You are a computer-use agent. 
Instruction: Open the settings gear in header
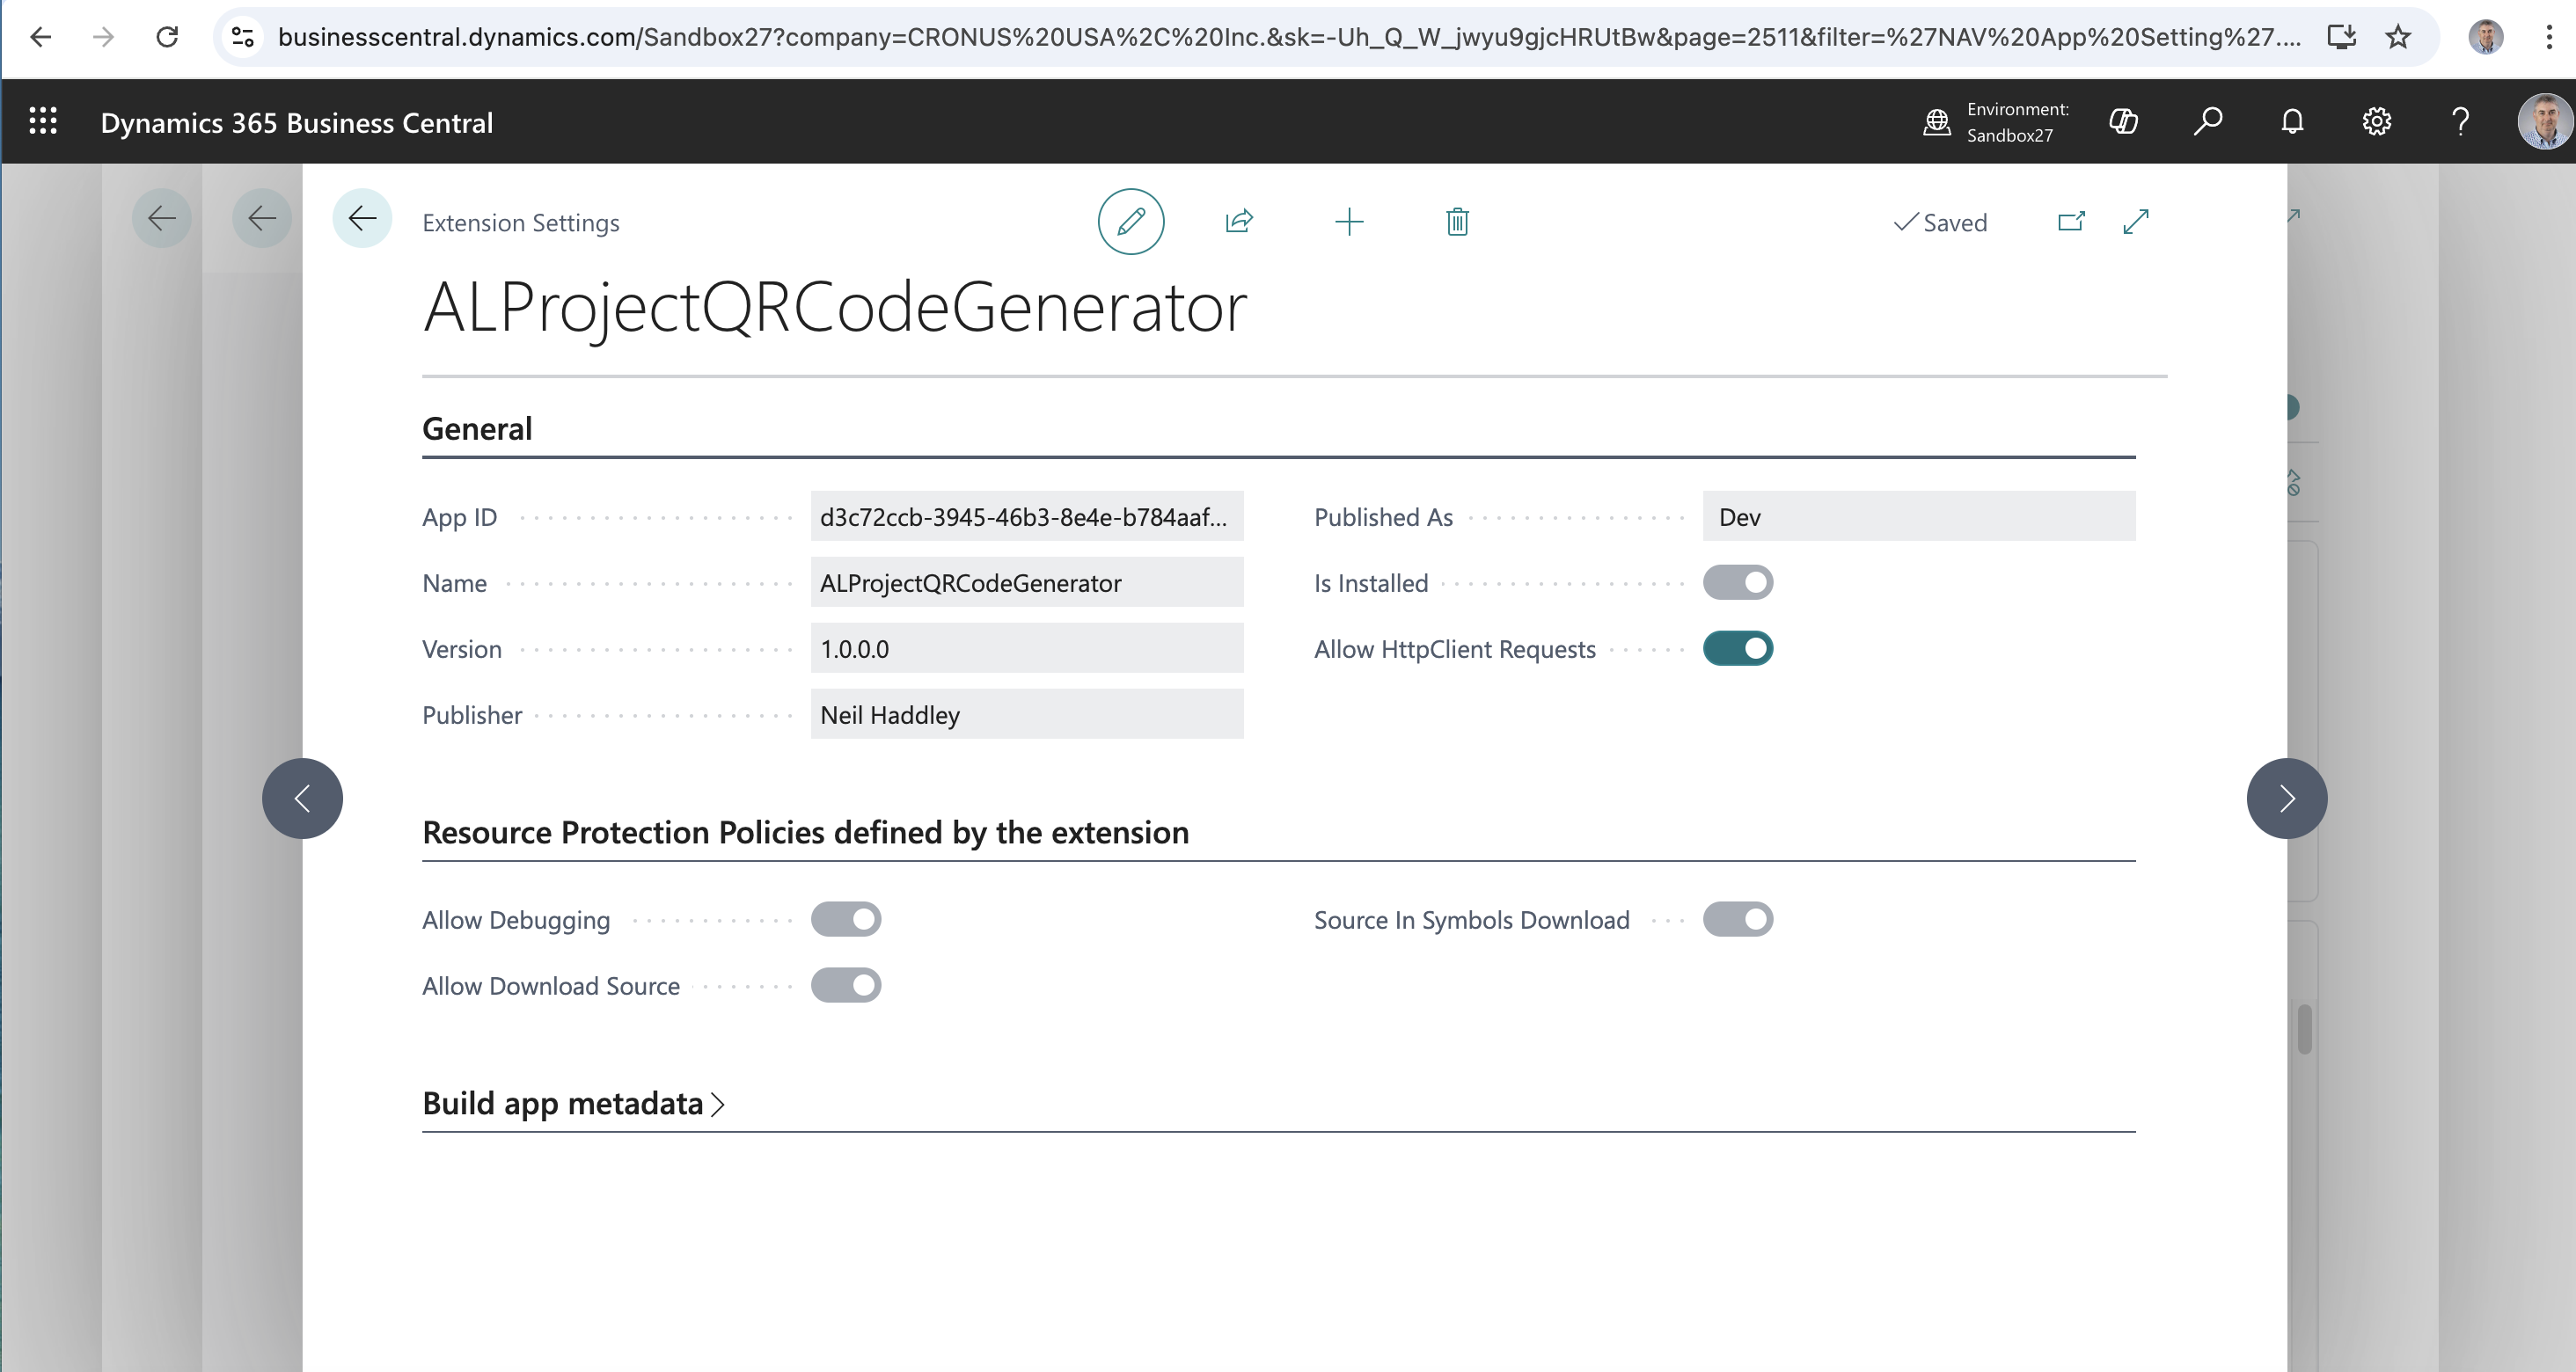[x=2376, y=122]
